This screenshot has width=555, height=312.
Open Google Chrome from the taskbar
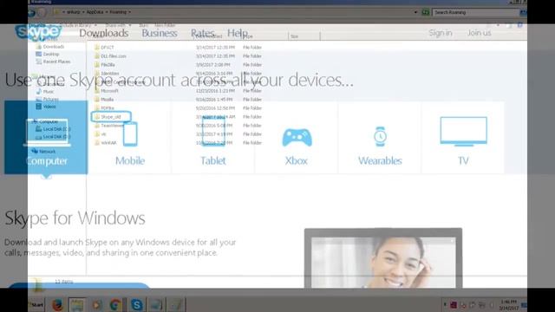[x=115, y=304]
